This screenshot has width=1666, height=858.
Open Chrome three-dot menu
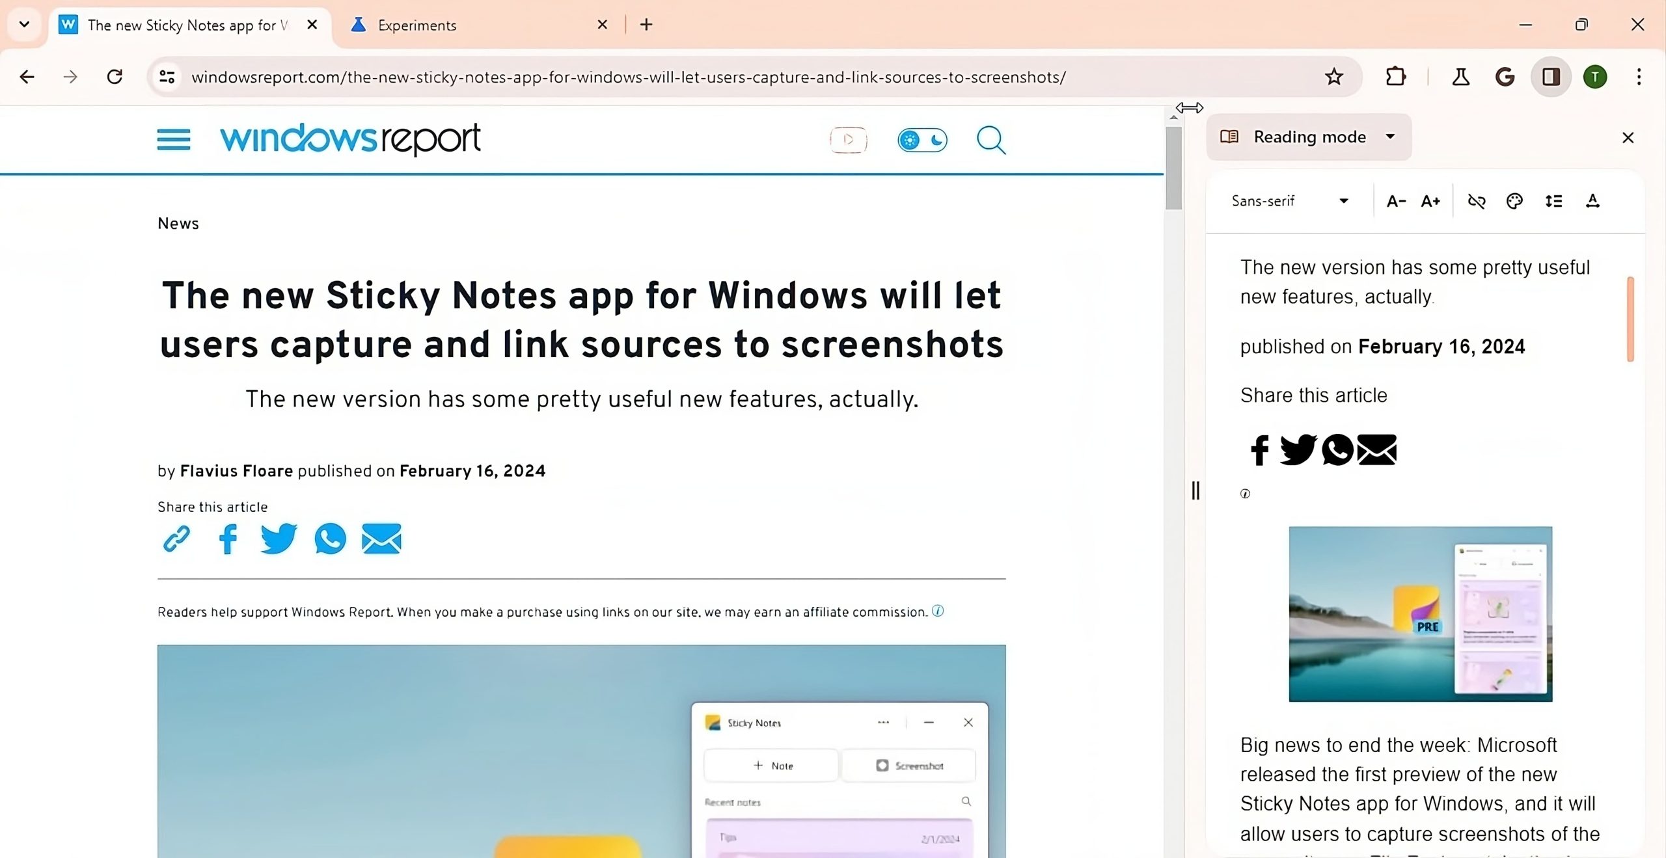click(x=1639, y=77)
